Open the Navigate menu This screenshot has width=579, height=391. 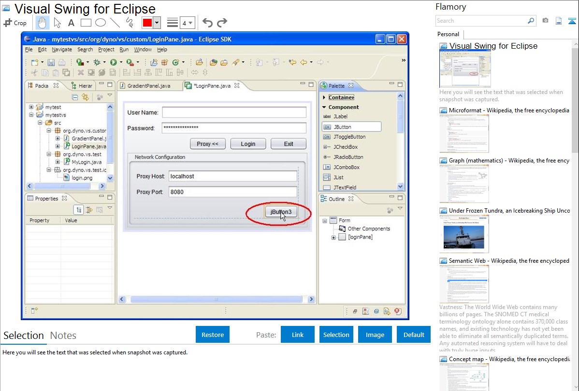[x=62, y=49]
